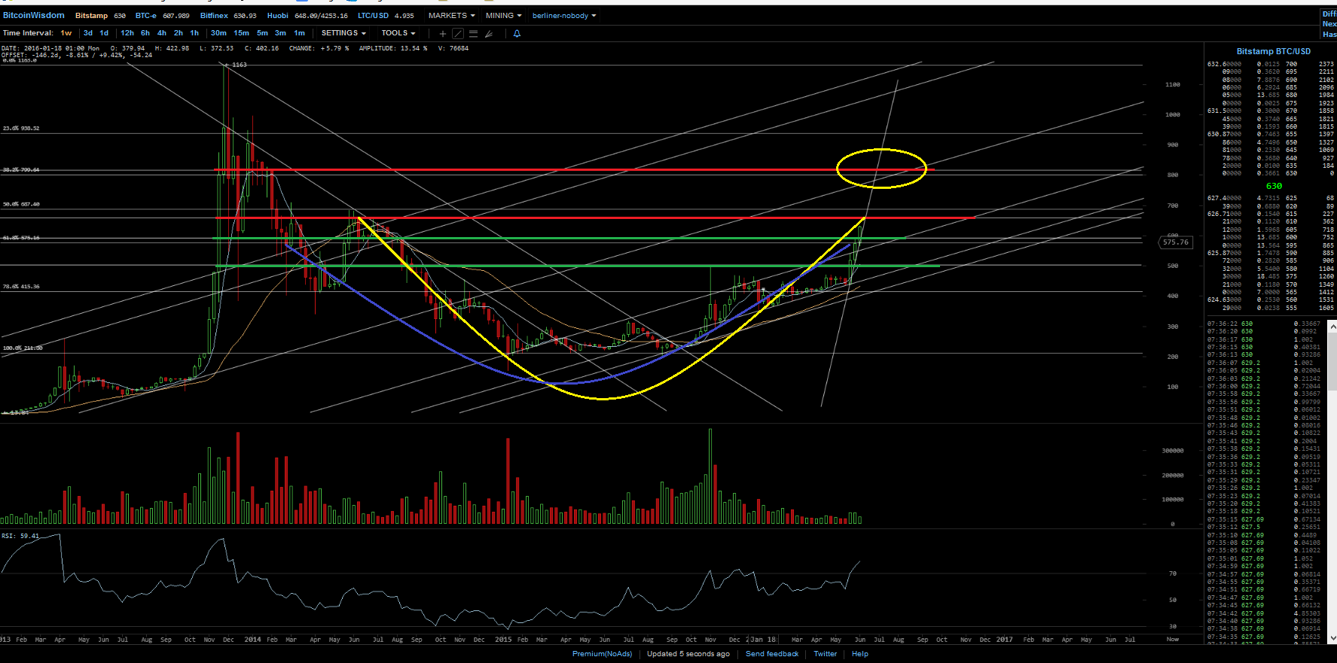Switch time interval to 3d

coord(88,33)
